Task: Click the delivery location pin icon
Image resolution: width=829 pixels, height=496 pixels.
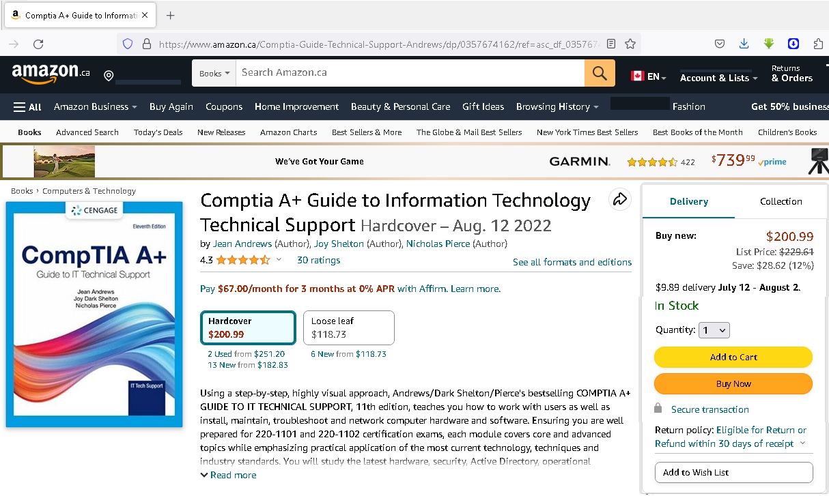Action: click(109, 75)
